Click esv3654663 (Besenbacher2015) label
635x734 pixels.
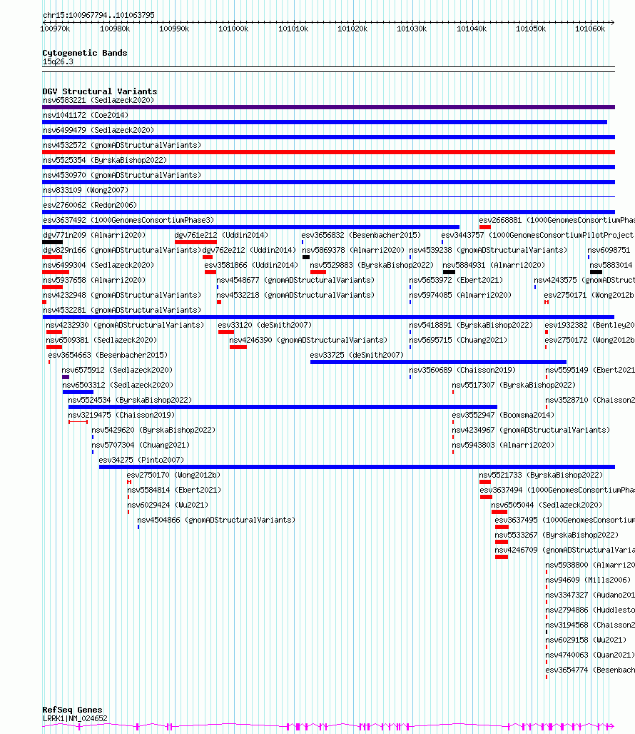point(108,355)
